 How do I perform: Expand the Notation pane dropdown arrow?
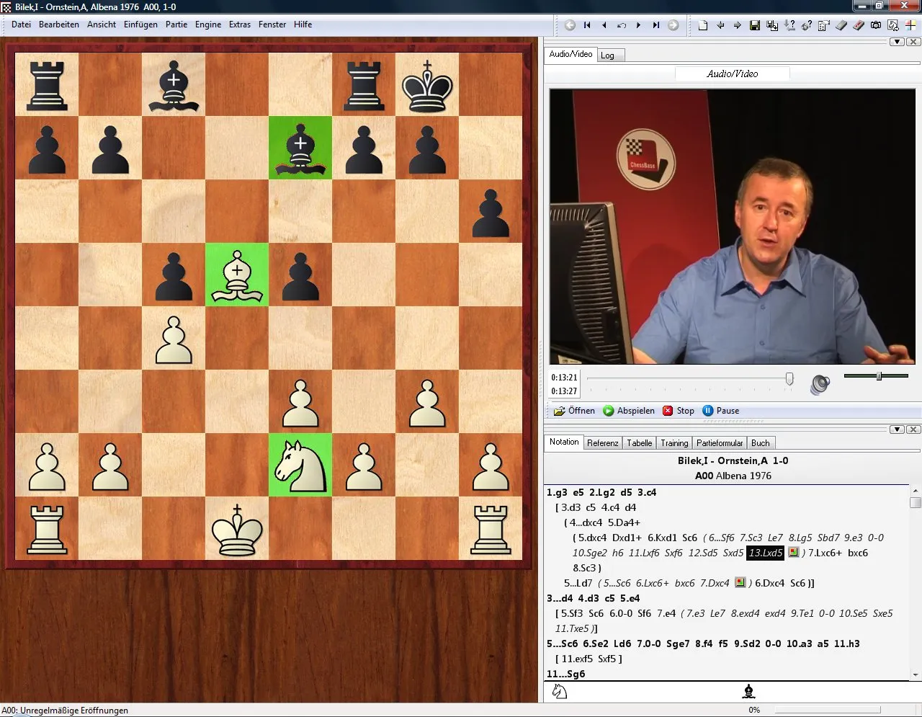pos(897,429)
